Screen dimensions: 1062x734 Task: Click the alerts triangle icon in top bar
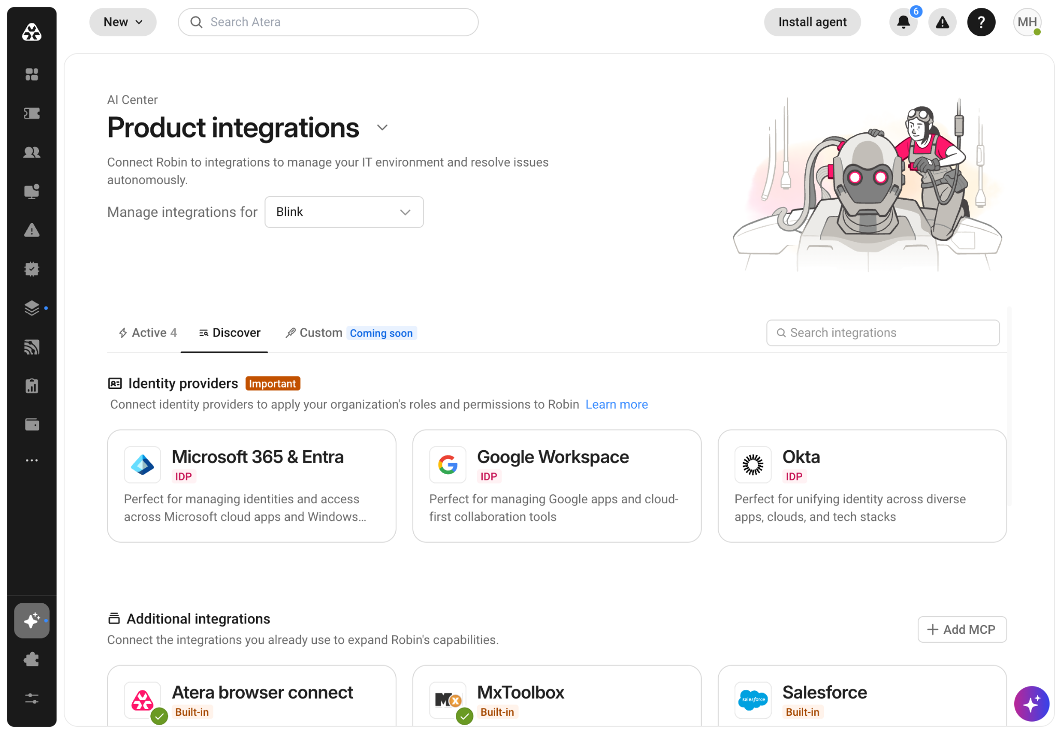pos(942,22)
